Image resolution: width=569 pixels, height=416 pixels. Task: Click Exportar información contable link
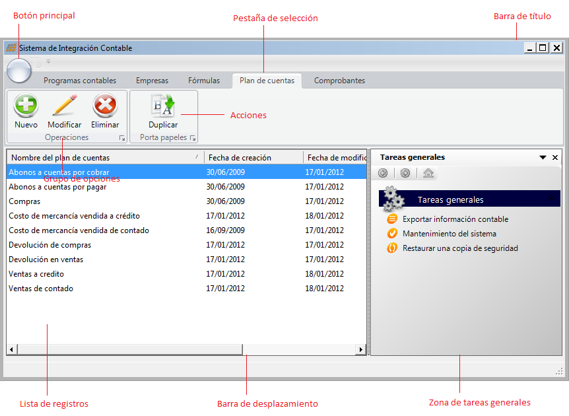[455, 219]
